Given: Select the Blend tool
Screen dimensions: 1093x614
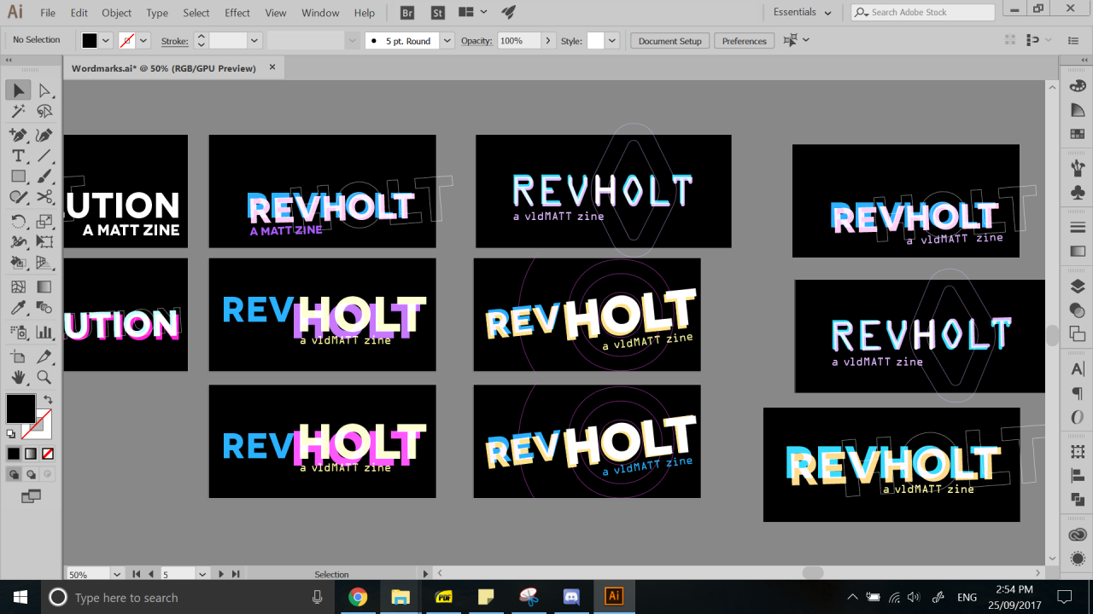Looking at the screenshot, I should pyautogui.click(x=44, y=308).
